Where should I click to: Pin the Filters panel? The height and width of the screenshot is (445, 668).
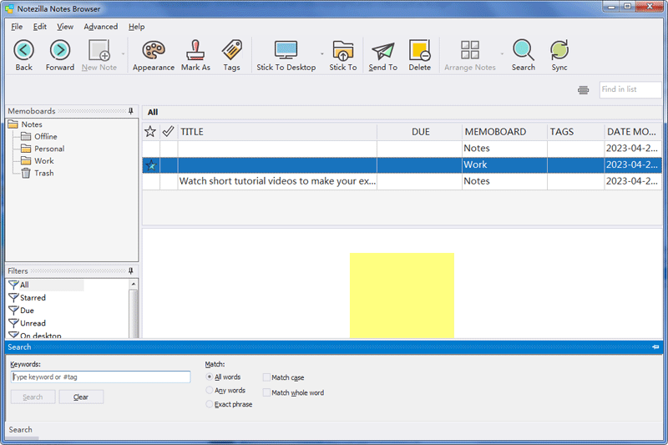tap(131, 271)
